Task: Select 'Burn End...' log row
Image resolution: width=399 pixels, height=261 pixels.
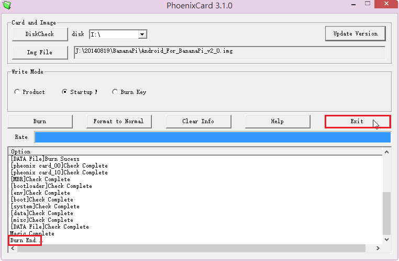Action: pyautogui.click(x=27, y=241)
